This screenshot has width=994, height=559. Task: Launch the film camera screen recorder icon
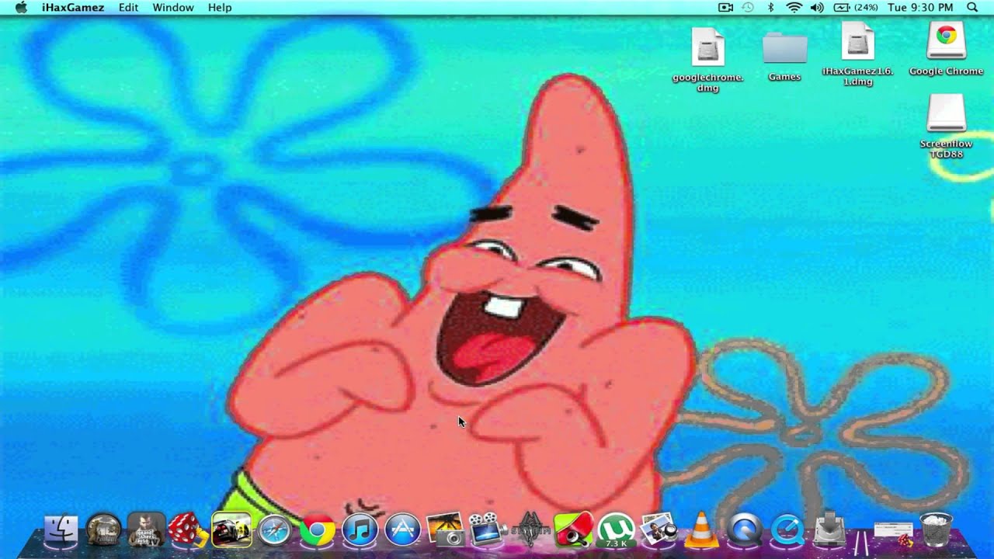pyautogui.click(x=488, y=529)
